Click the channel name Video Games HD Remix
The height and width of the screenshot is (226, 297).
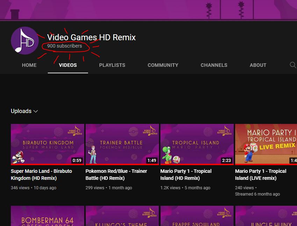(x=91, y=37)
